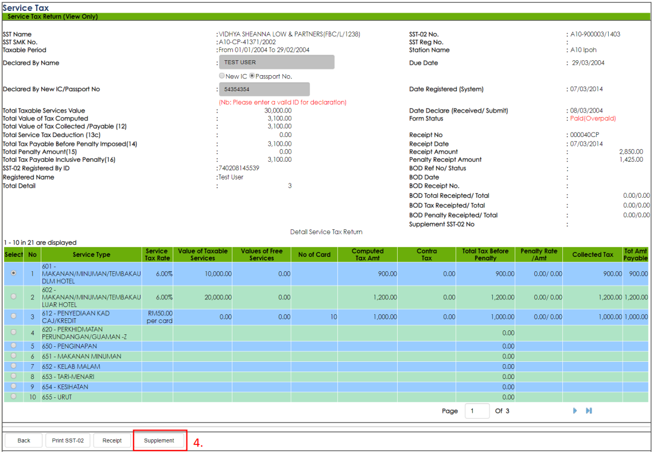This screenshot has height=453, width=653.
Task: Jump to last page arrow icon
Action: [589, 411]
